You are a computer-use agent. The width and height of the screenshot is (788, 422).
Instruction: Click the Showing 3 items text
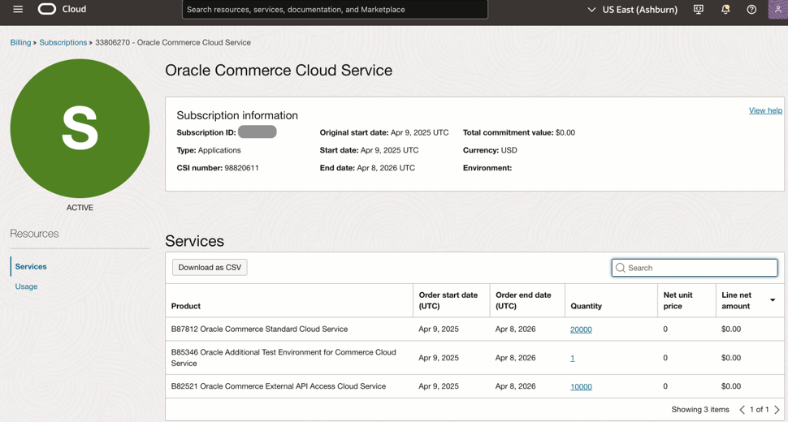(700, 410)
